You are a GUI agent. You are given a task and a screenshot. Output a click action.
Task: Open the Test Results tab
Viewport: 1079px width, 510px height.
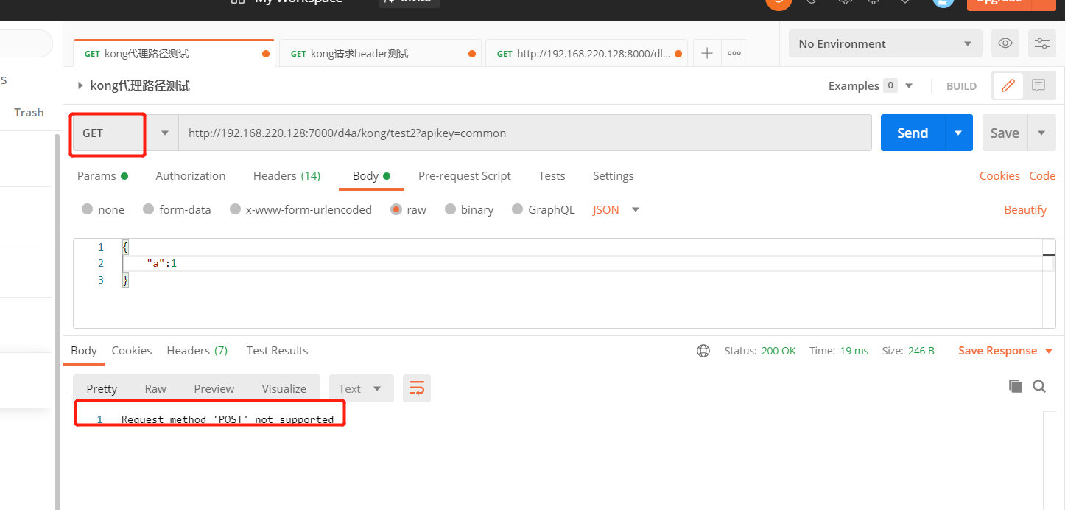coord(277,350)
